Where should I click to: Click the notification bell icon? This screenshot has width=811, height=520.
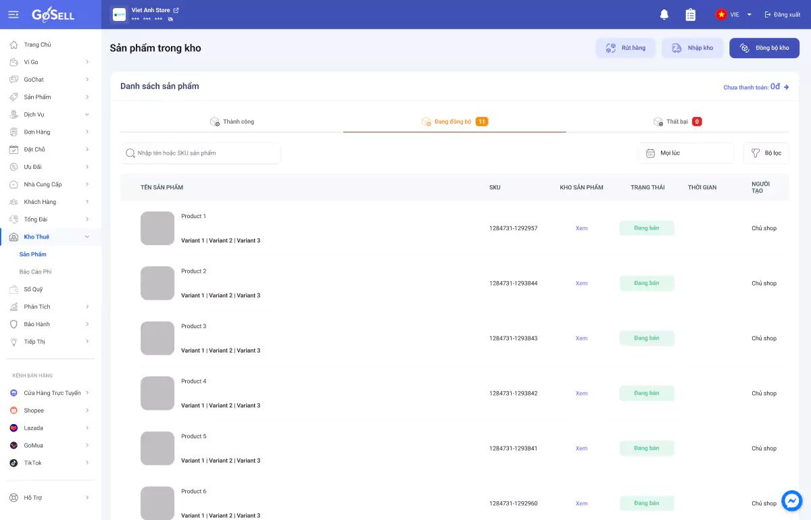[x=664, y=15]
